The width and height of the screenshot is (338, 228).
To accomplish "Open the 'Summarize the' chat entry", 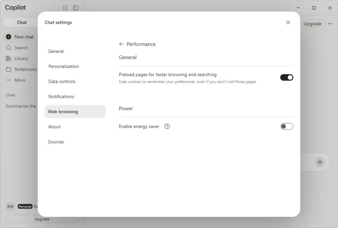I will [21, 106].
